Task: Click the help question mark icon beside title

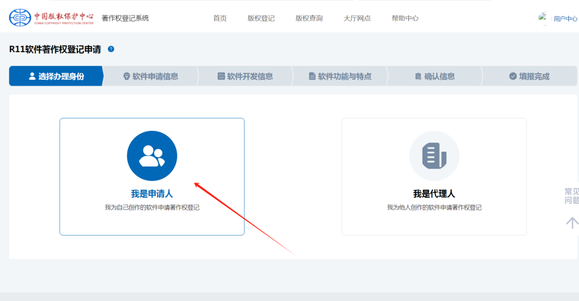Action: pyautogui.click(x=111, y=49)
